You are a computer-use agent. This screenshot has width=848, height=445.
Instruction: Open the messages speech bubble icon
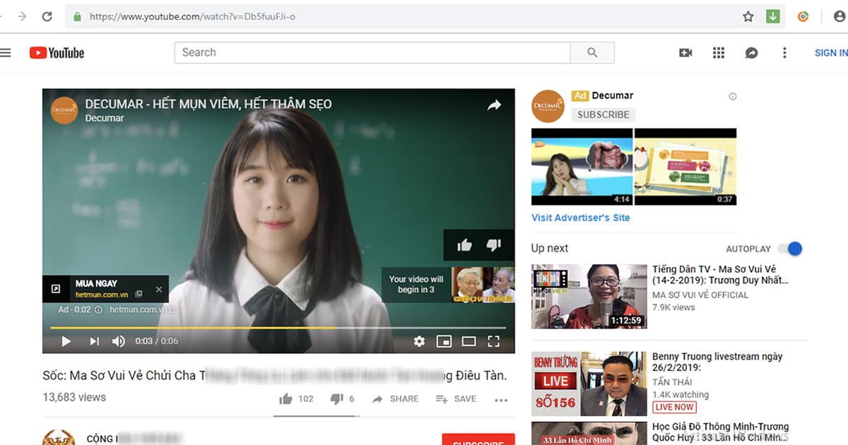(x=751, y=53)
